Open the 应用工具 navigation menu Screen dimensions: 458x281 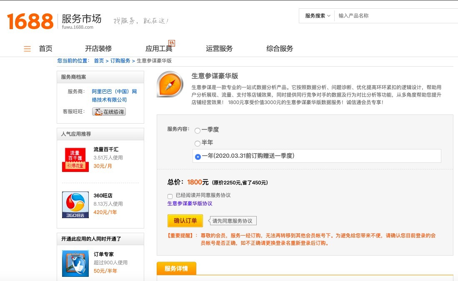[x=159, y=48]
